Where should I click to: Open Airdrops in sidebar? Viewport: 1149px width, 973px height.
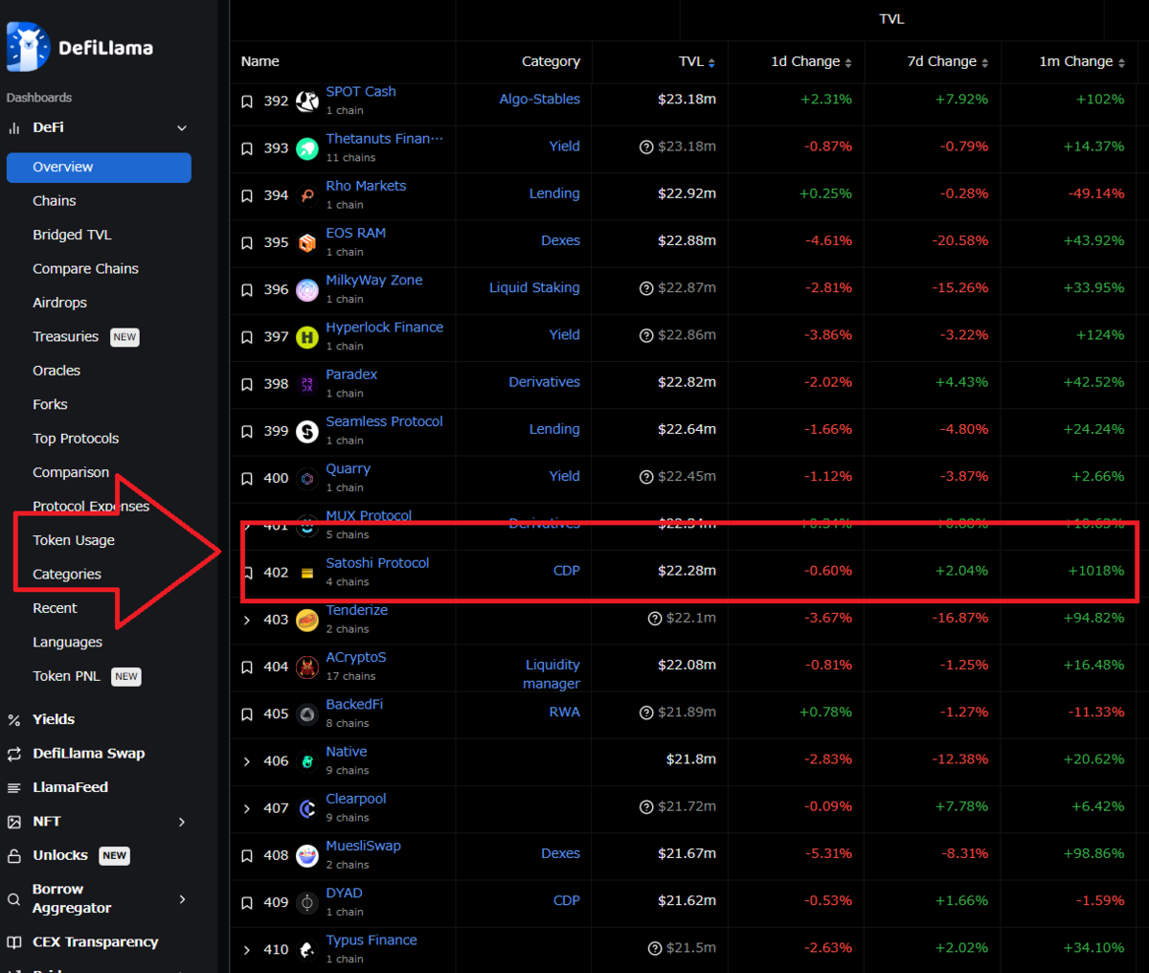coord(59,303)
